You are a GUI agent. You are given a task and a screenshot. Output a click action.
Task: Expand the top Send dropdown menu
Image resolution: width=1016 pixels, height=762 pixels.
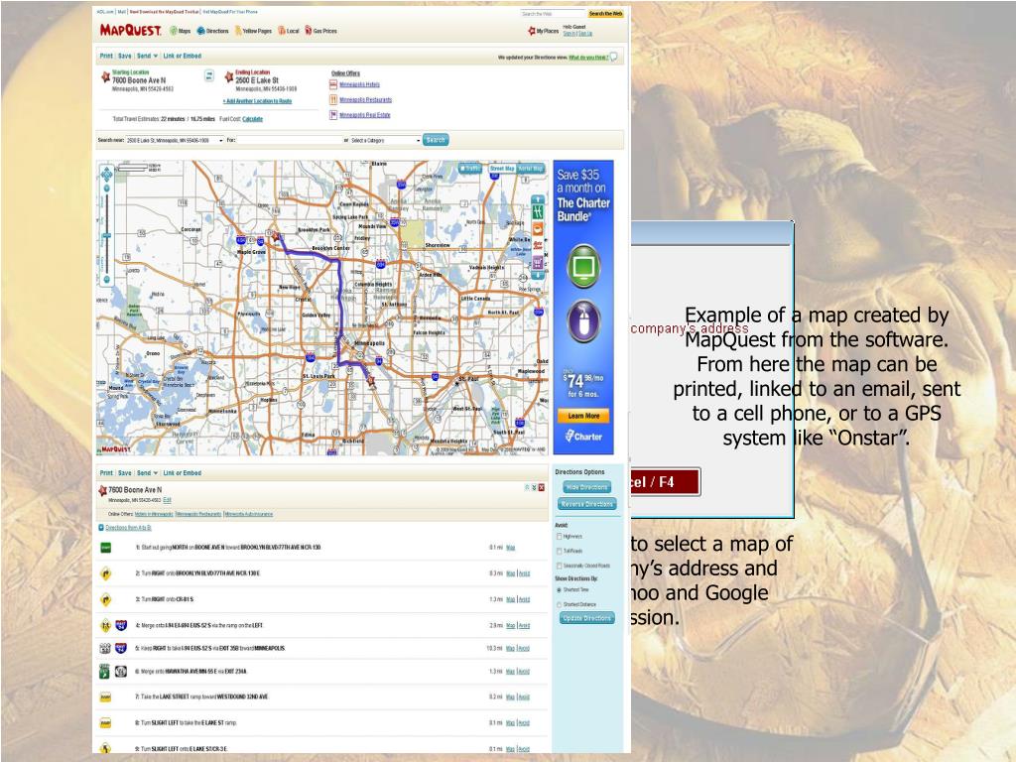tap(147, 56)
